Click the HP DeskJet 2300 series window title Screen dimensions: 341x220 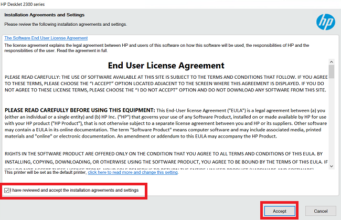[23, 4]
